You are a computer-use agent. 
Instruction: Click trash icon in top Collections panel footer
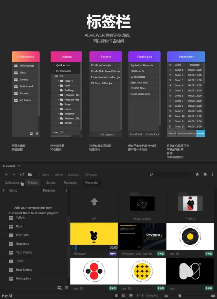point(37,134)
